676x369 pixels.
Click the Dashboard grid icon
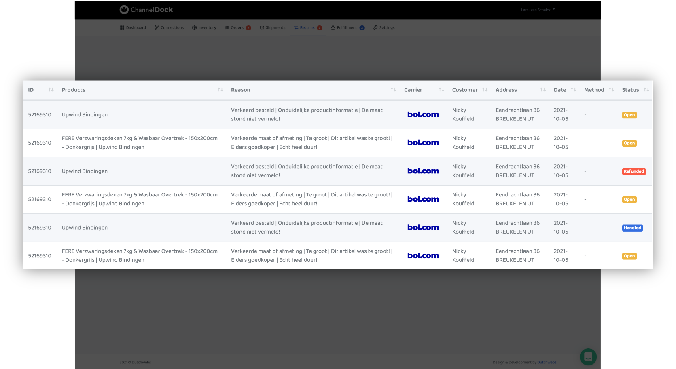(x=122, y=28)
